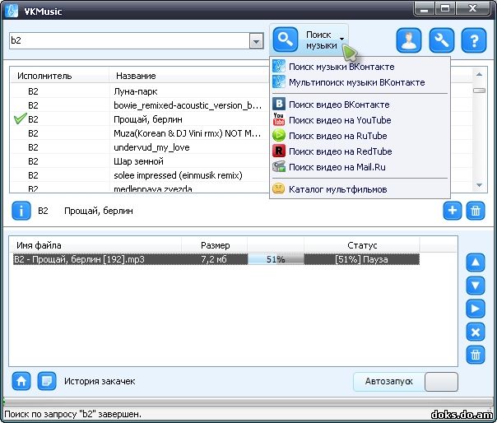
Task: Click Статус column header
Action: 362,245
